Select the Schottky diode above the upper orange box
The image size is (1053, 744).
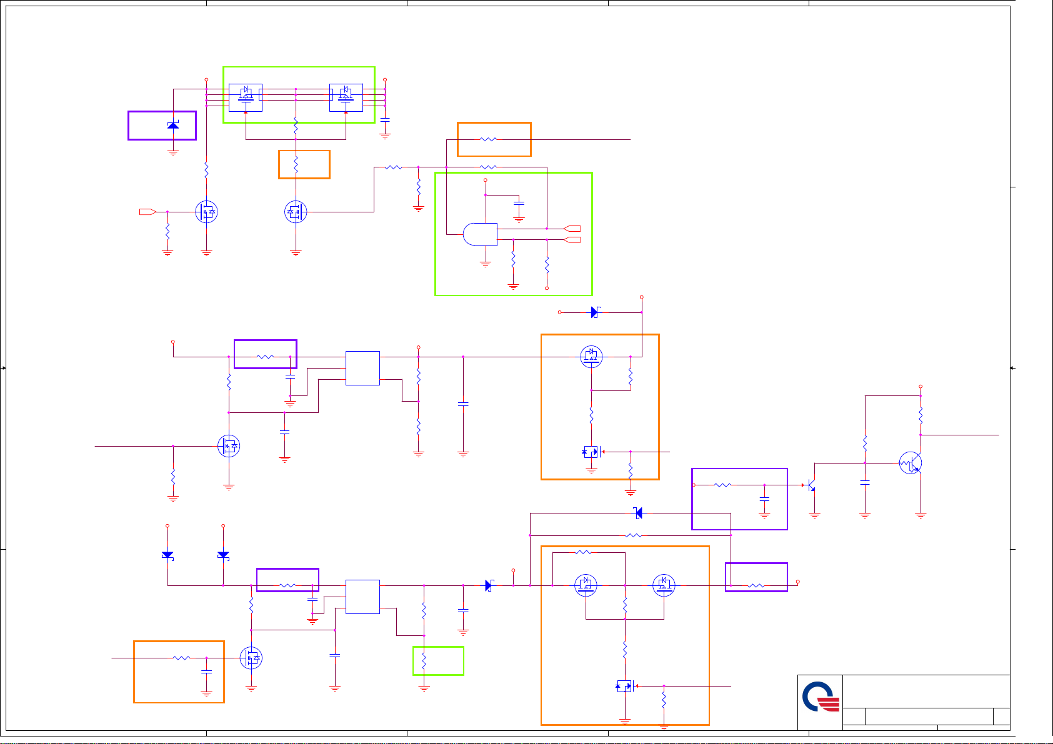coord(595,312)
